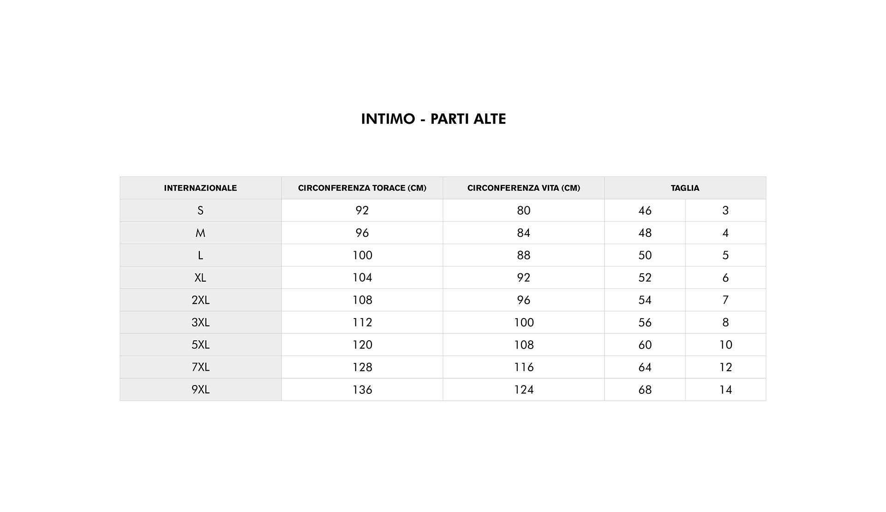Select taglia value 14 cell

(725, 390)
